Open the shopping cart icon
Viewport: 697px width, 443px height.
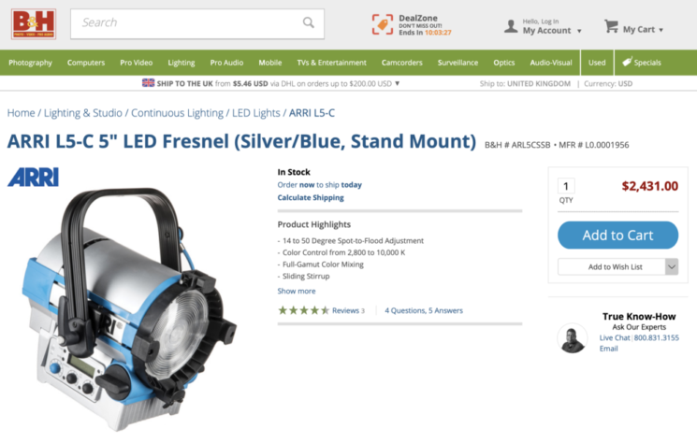(x=611, y=26)
